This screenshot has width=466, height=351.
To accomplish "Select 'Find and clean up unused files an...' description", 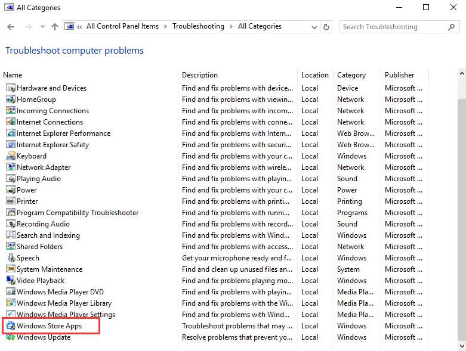I will coord(237,269).
